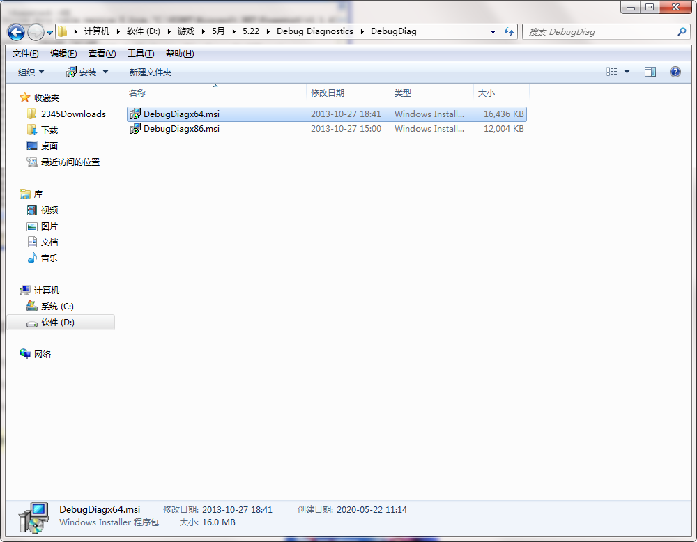Open 网络 in the sidebar
697x542 pixels.
(43, 354)
